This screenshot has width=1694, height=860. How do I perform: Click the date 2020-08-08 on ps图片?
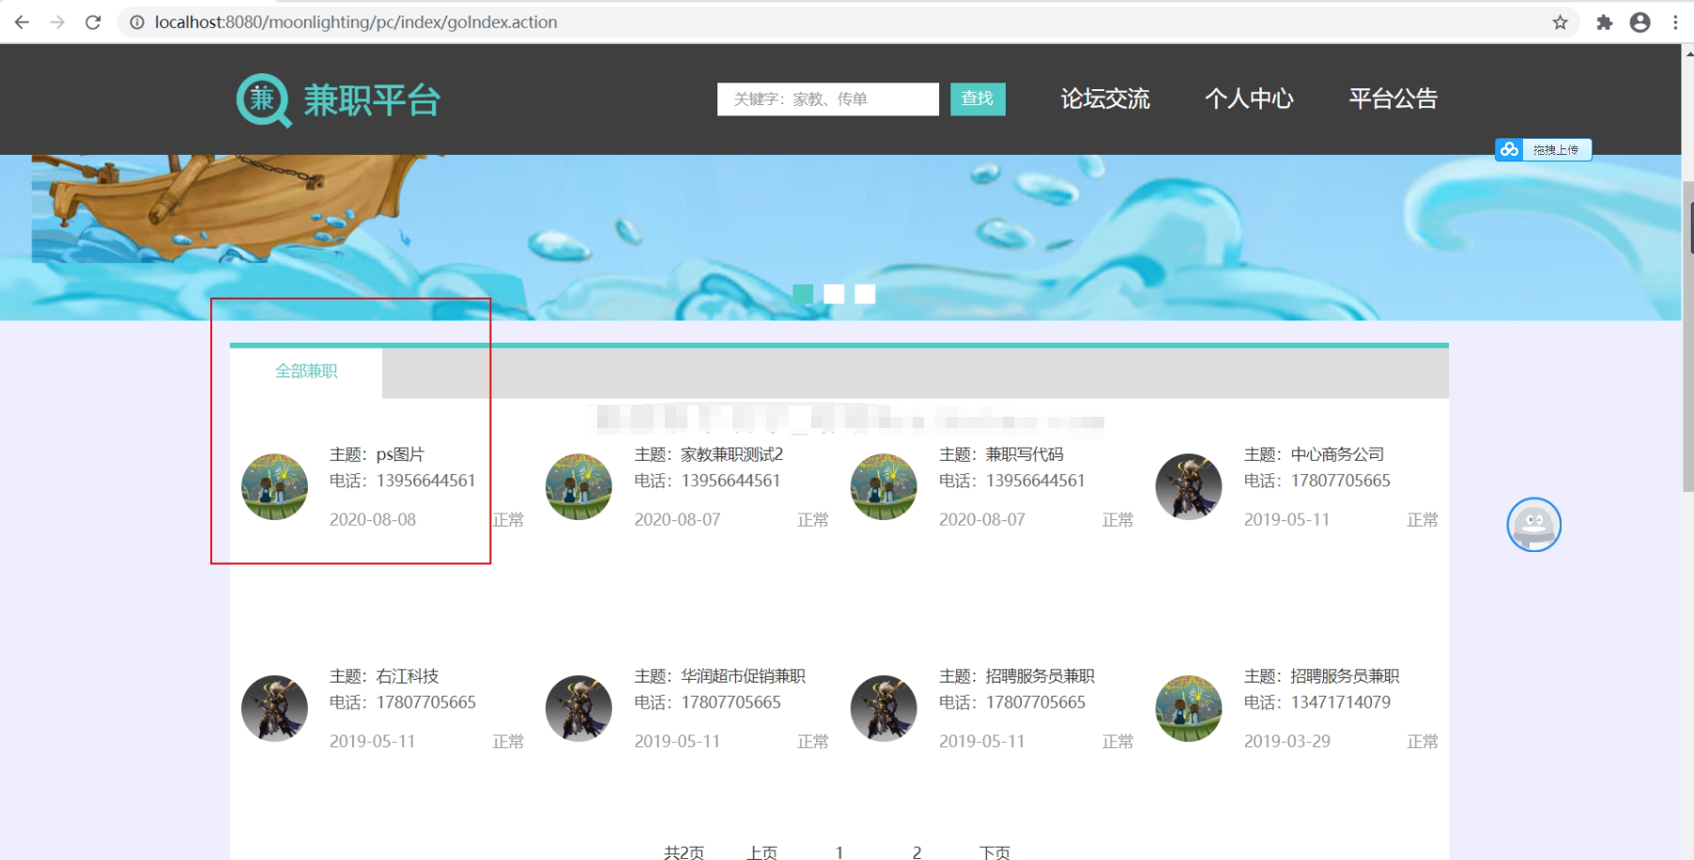coord(372,519)
